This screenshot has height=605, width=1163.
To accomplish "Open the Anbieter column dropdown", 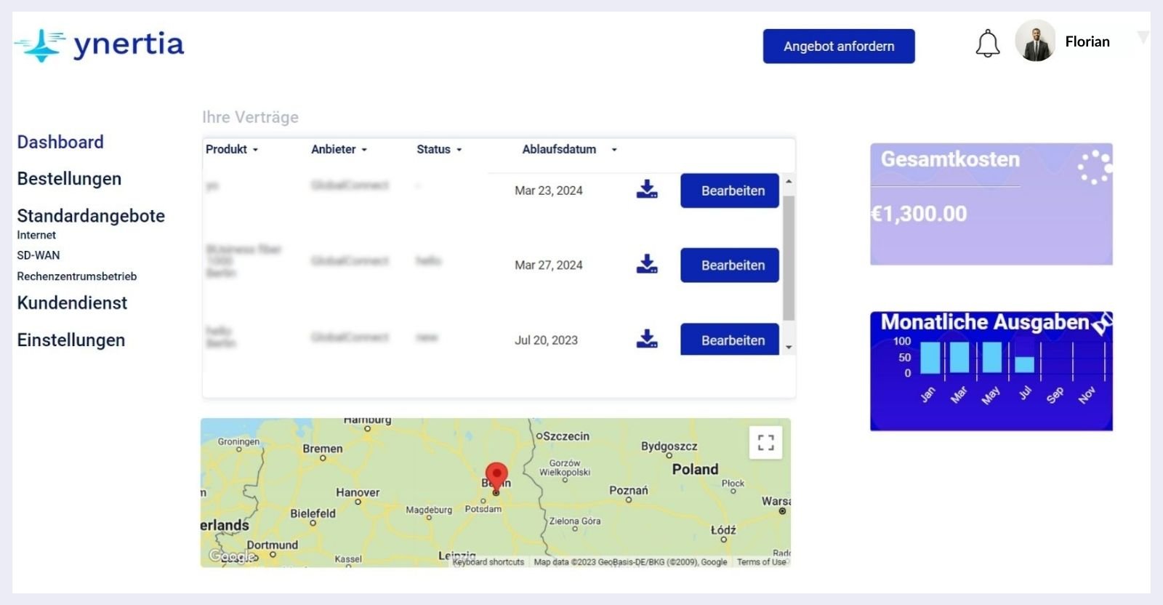I will [x=339, y=149].
